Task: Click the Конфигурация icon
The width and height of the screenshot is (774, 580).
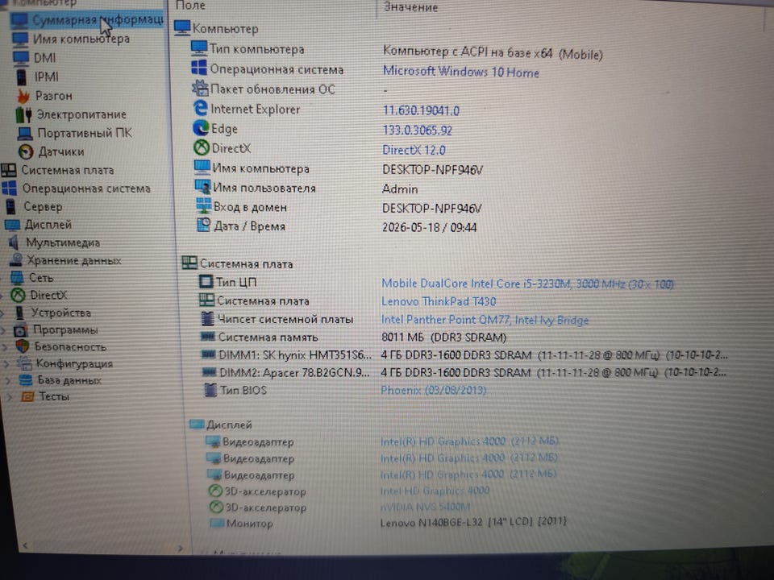Action: pyautogui.click(x=24, y=363)
